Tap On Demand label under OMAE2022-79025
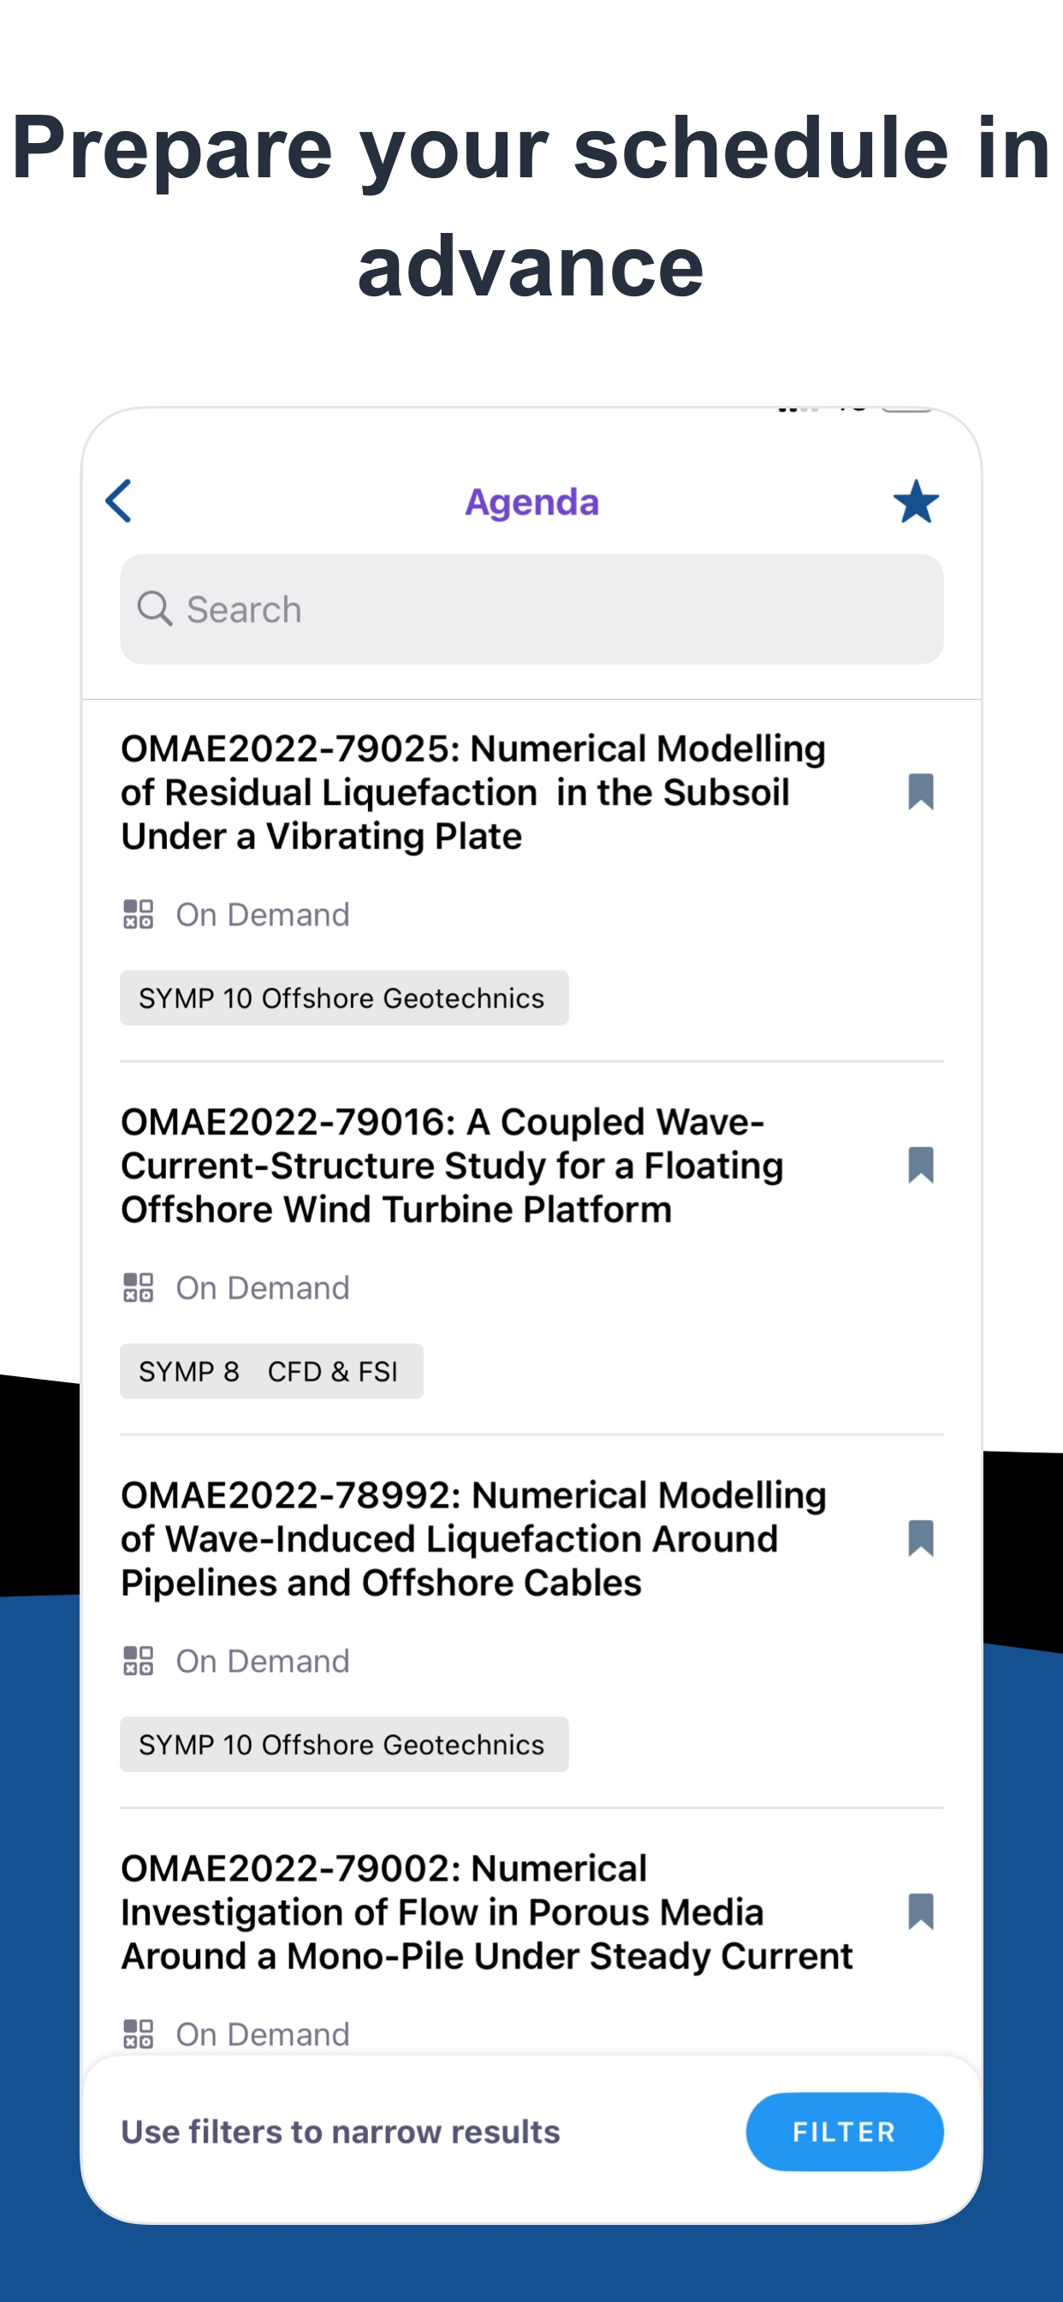Viewport: 1063px width, 2302px height. (263, 914)
